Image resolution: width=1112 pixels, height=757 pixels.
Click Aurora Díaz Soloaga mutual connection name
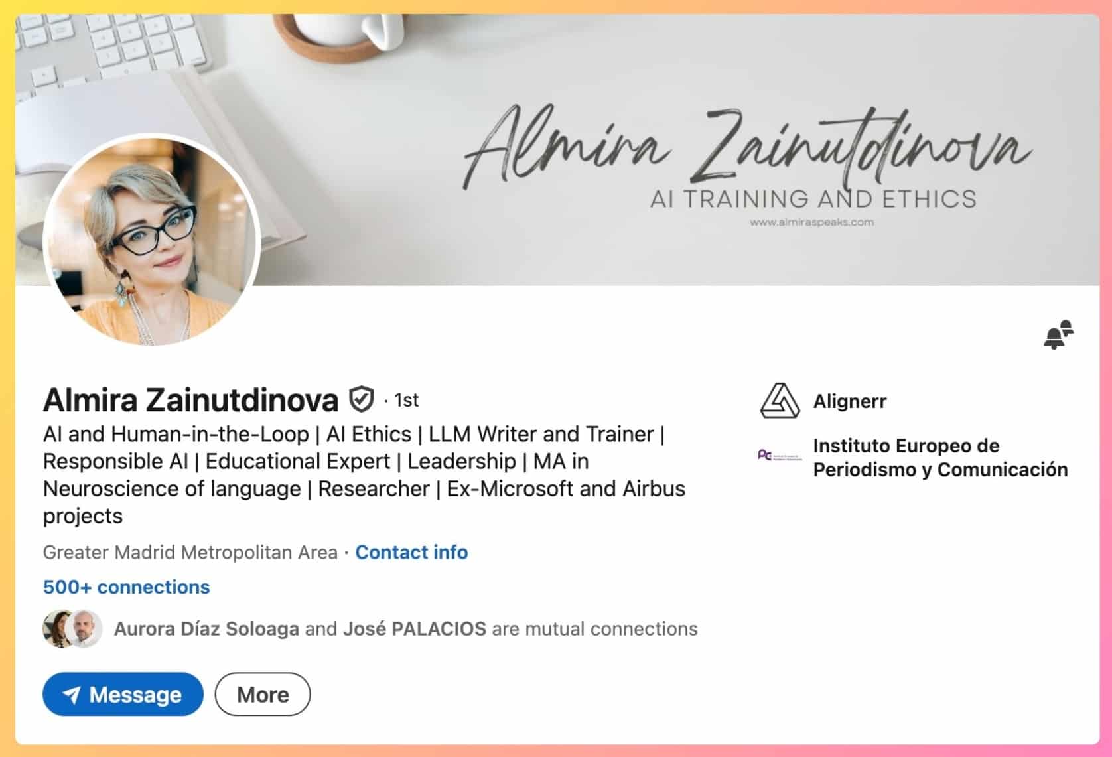pyautogui.click(x=206, y=629)
